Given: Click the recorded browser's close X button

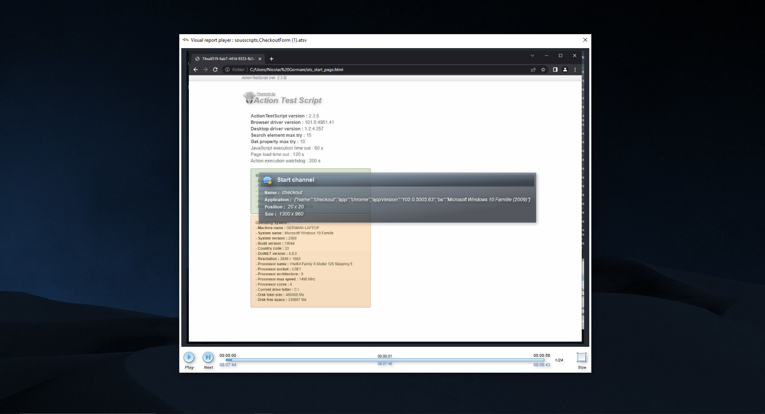Looking at the screenshot, I should [575, 56].
